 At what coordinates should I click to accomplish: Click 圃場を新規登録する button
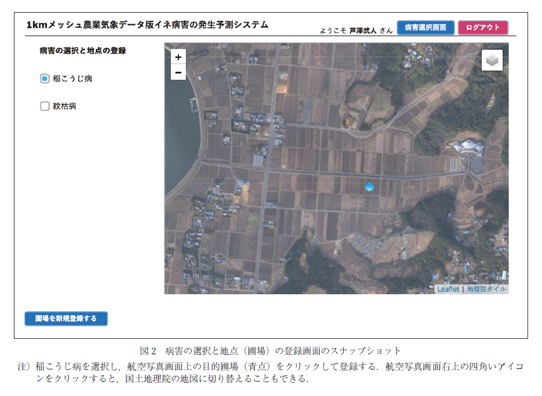pos(66,319)
